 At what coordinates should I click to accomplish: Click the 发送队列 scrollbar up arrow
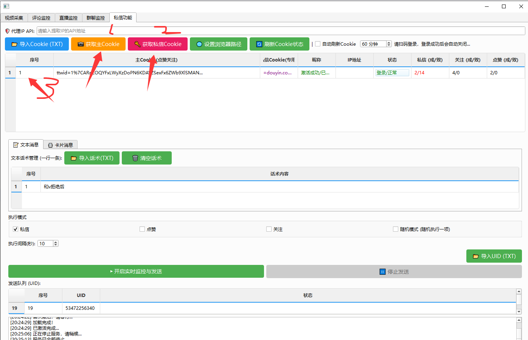click(519, 291)
